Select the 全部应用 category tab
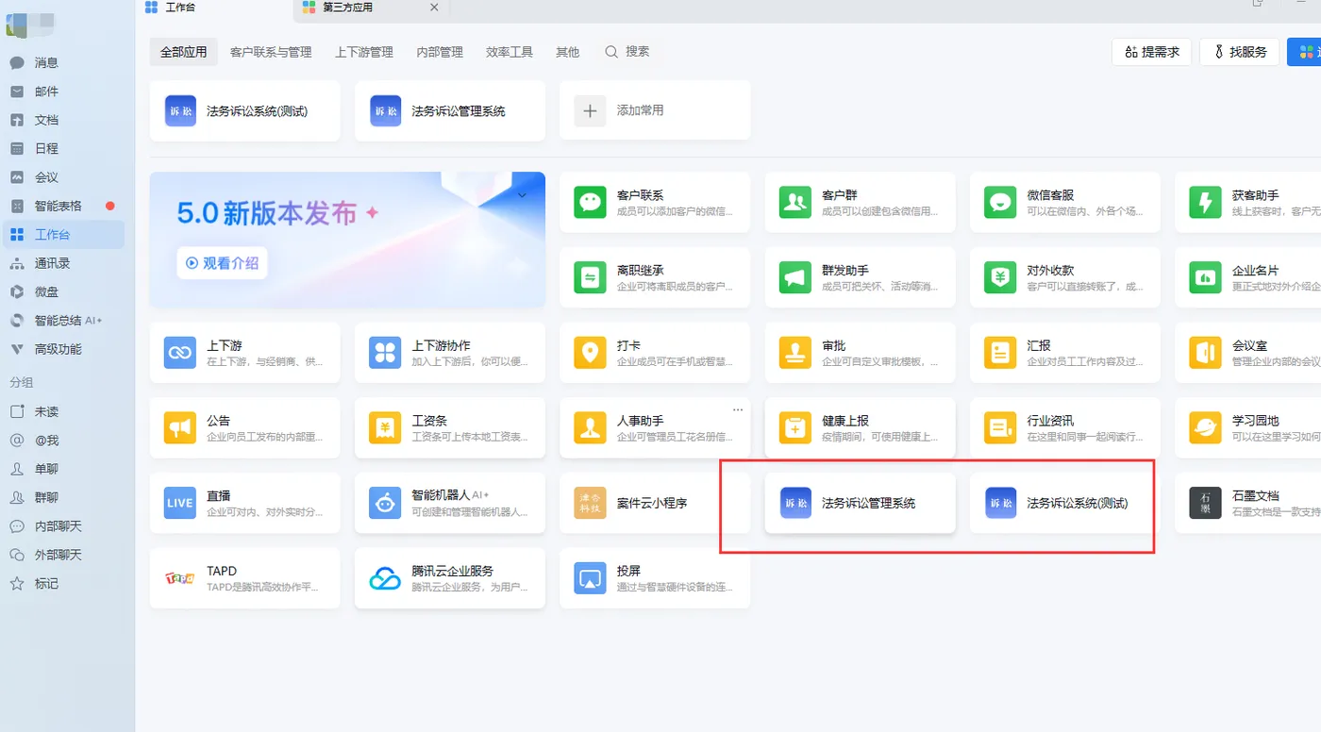This screenshot has width=1321, height=732. pyautogui.click(x=183, y=52)
